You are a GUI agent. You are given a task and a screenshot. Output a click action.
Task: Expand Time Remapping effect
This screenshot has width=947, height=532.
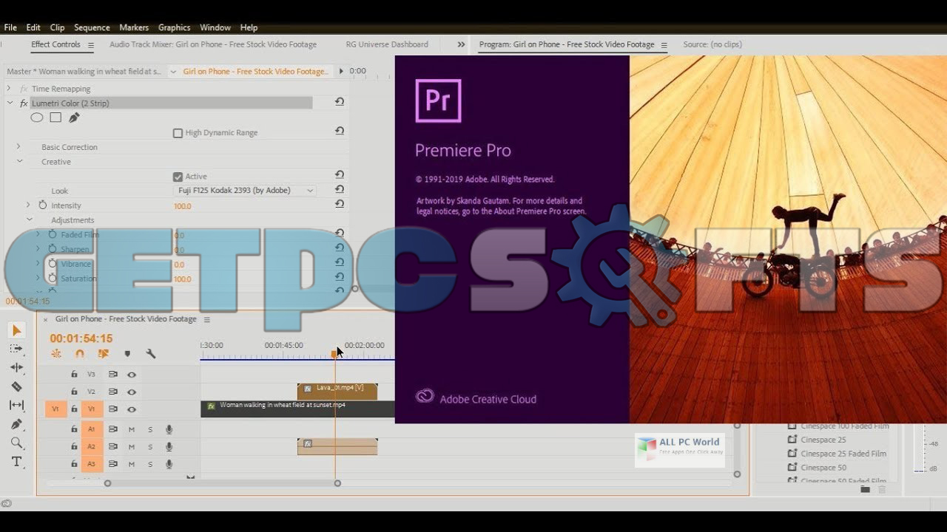point(9,88)
